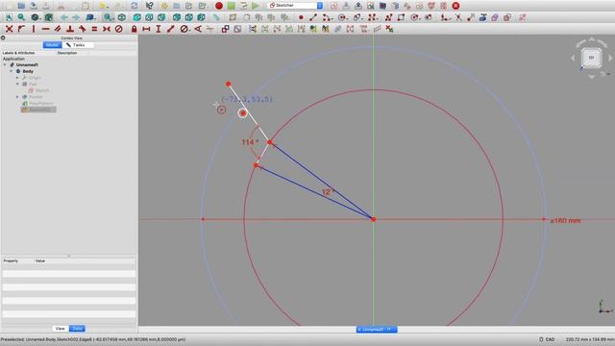
Task: Toggle Construction Geometry mode icon
Action: (522, 17)
